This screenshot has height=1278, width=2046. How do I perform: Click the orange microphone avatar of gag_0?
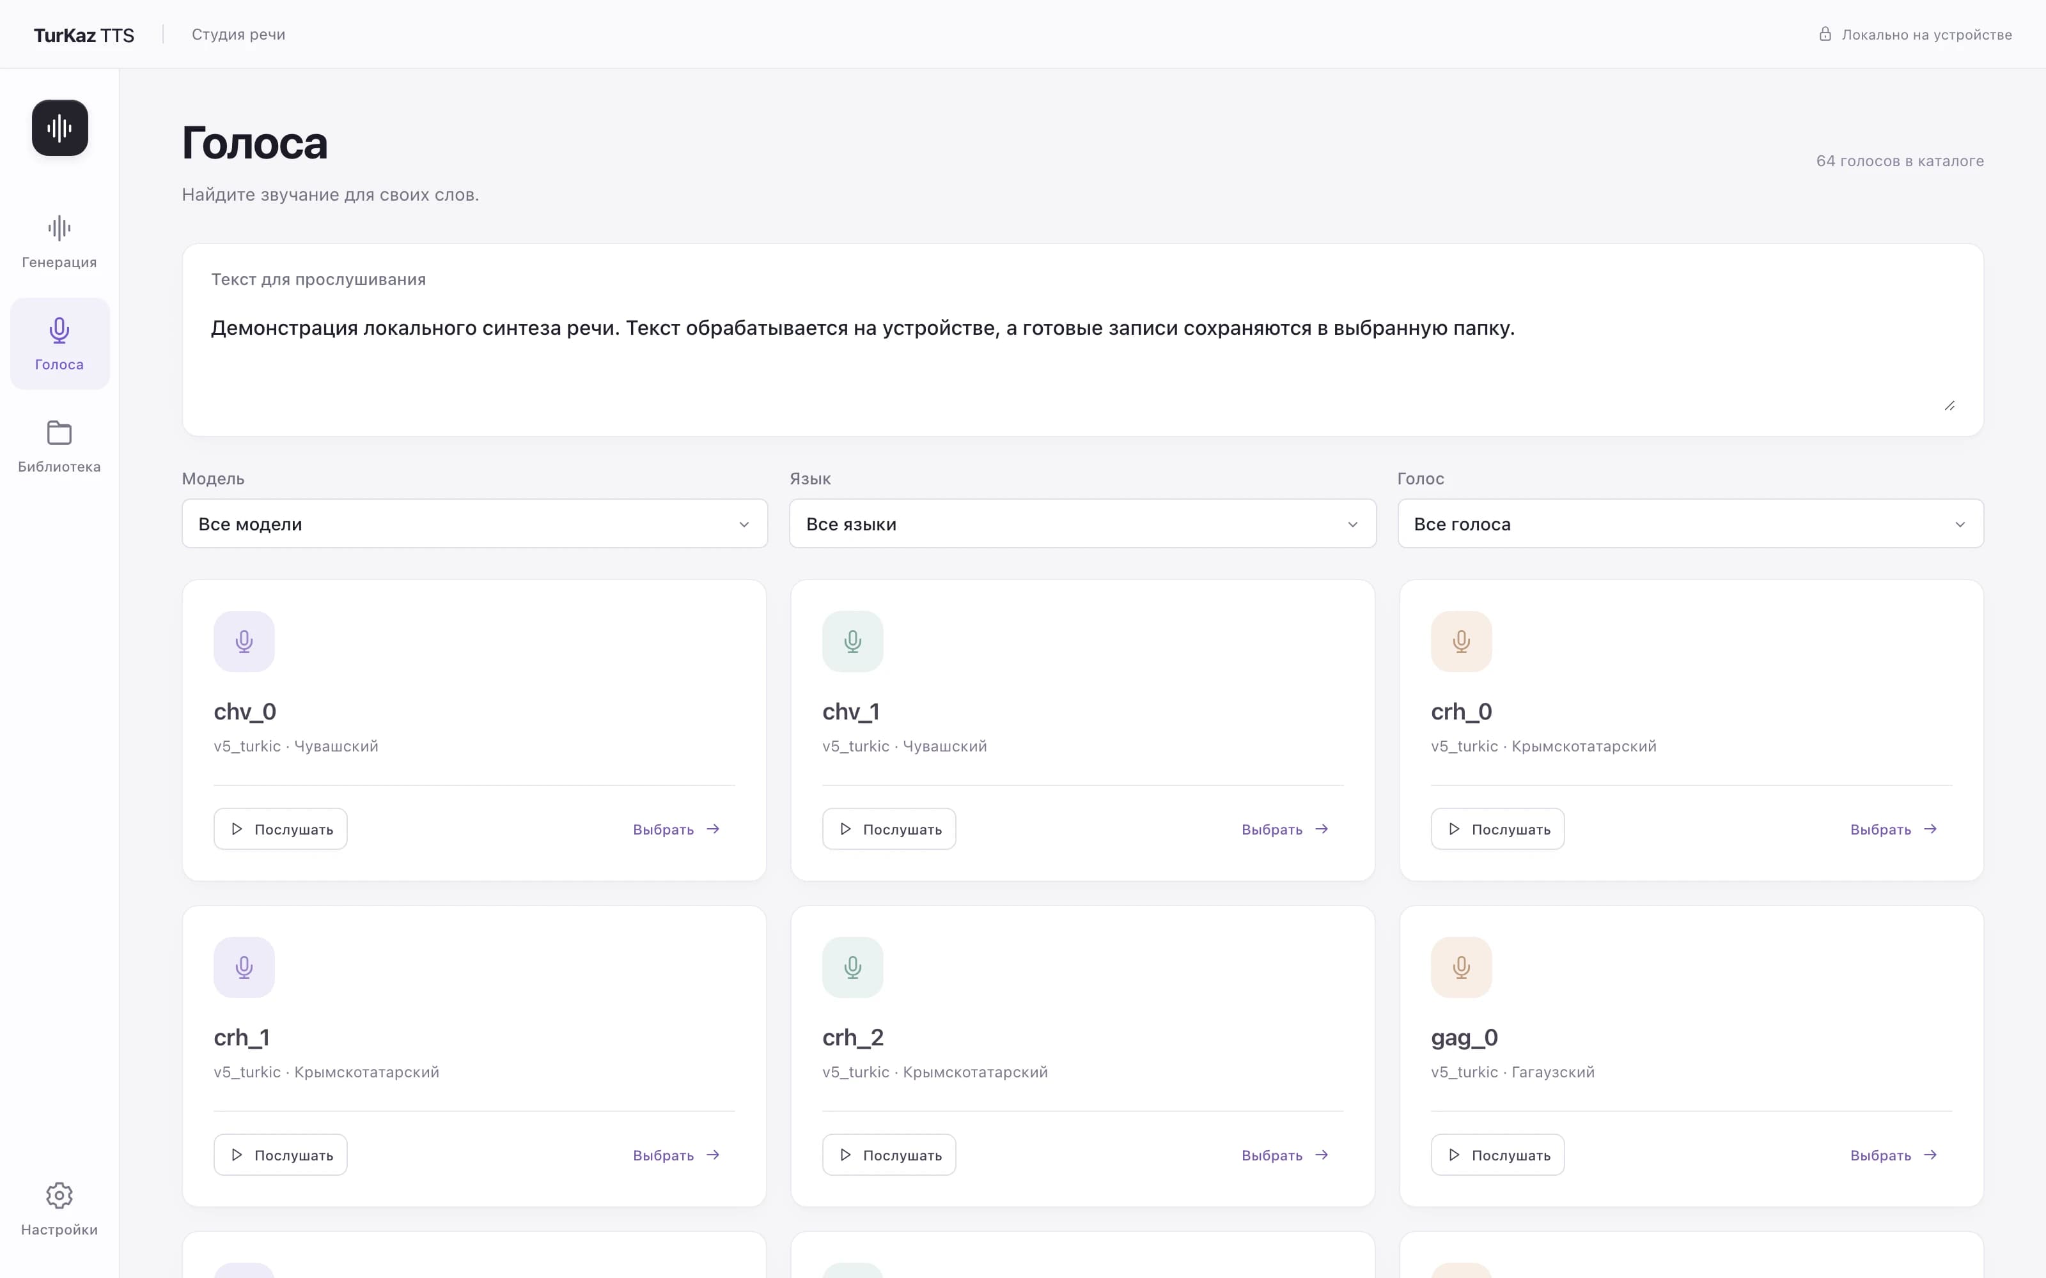1461,967
